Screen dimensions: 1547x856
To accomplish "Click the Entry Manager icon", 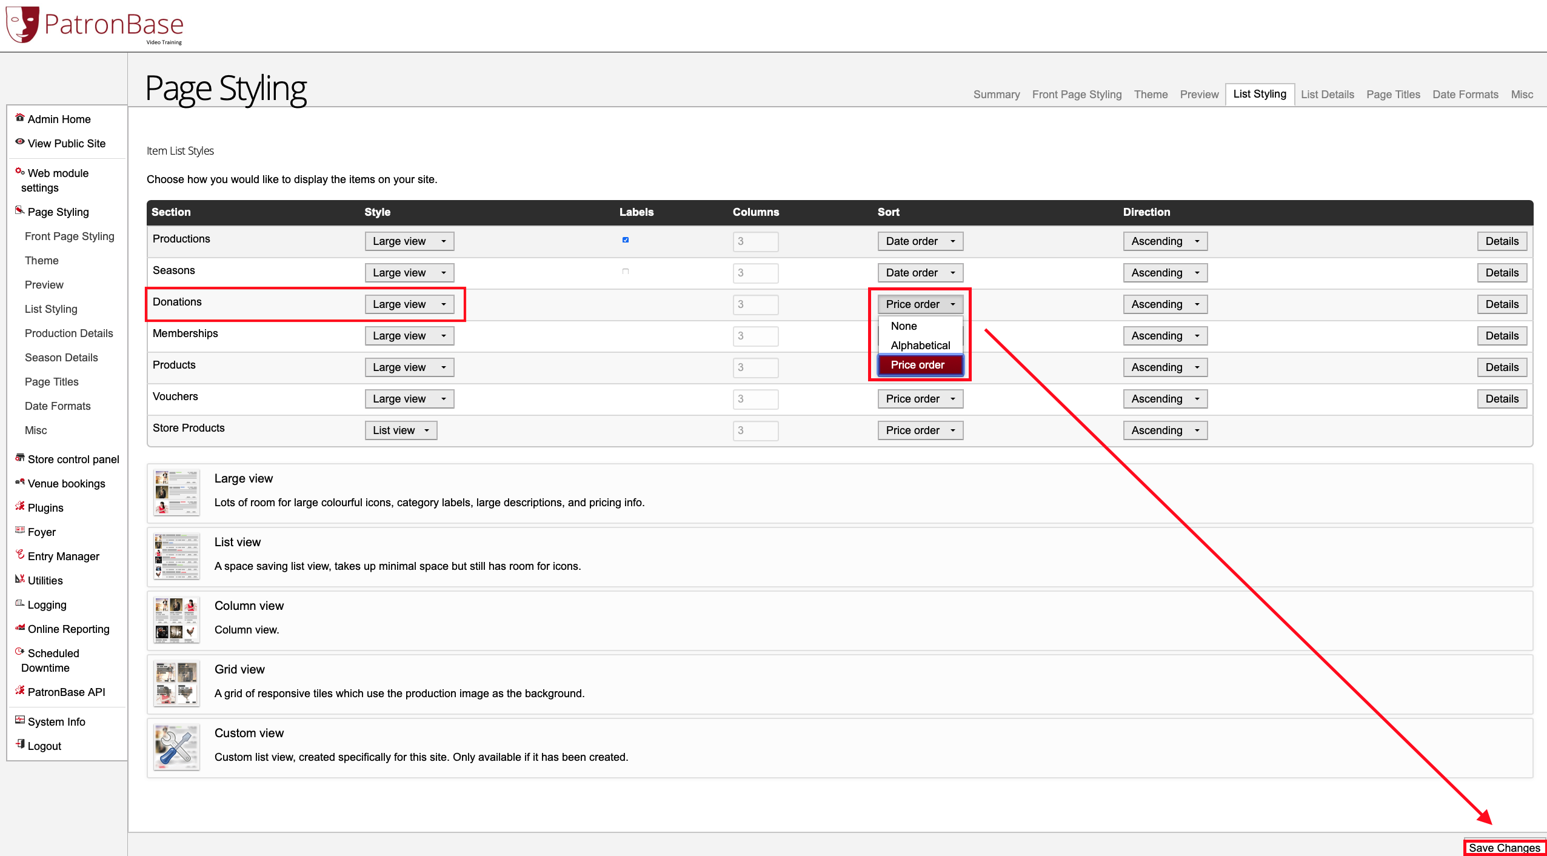I will click(x=20, y=555).
